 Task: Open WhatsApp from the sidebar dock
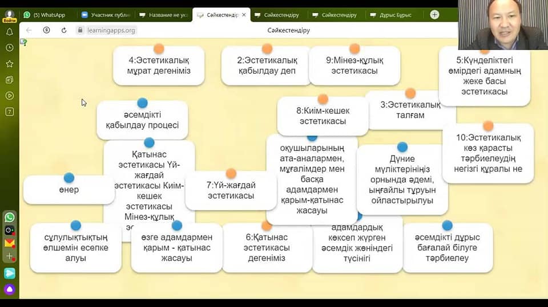point(9,217)
